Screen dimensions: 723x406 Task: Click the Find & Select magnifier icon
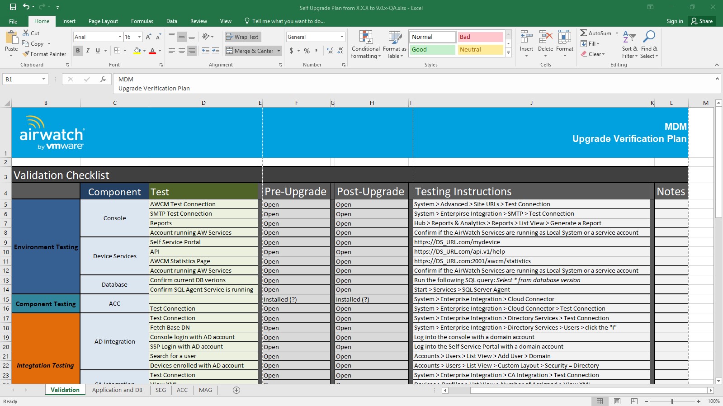point(649,37)
